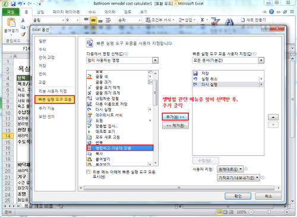Click the Redo arrow in the title bar toolbar
The height and width of the screenshot is (217, 297).
point(30,4)
